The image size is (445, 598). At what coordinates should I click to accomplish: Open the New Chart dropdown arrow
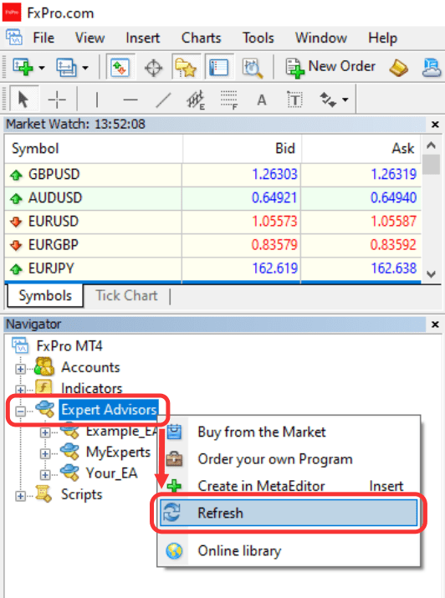pos(42,68)
